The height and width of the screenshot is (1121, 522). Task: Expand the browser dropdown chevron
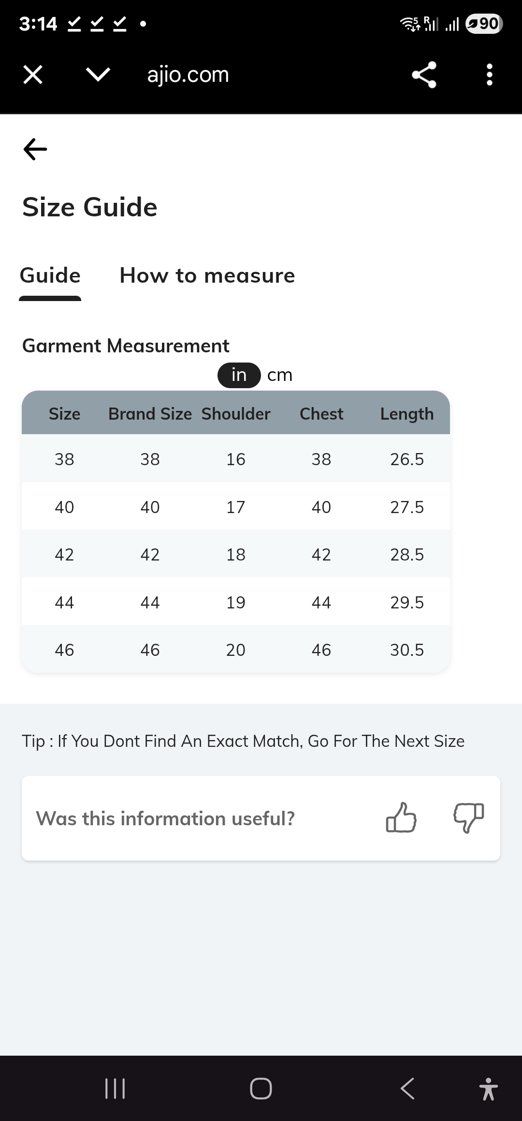tap(98, 75)
